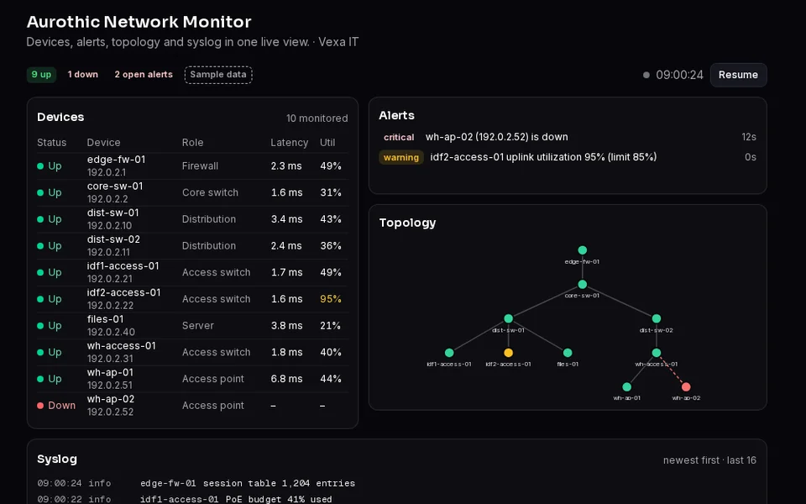Click the status dot beside the 09:00:24 clock
Screen dimensions: 806x504
646,75
